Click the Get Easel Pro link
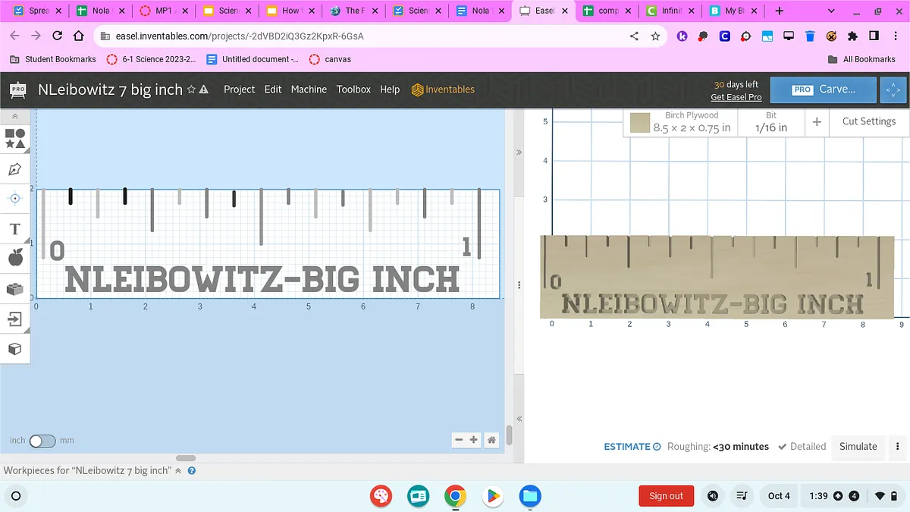910x512 pixels. [736, 97]
